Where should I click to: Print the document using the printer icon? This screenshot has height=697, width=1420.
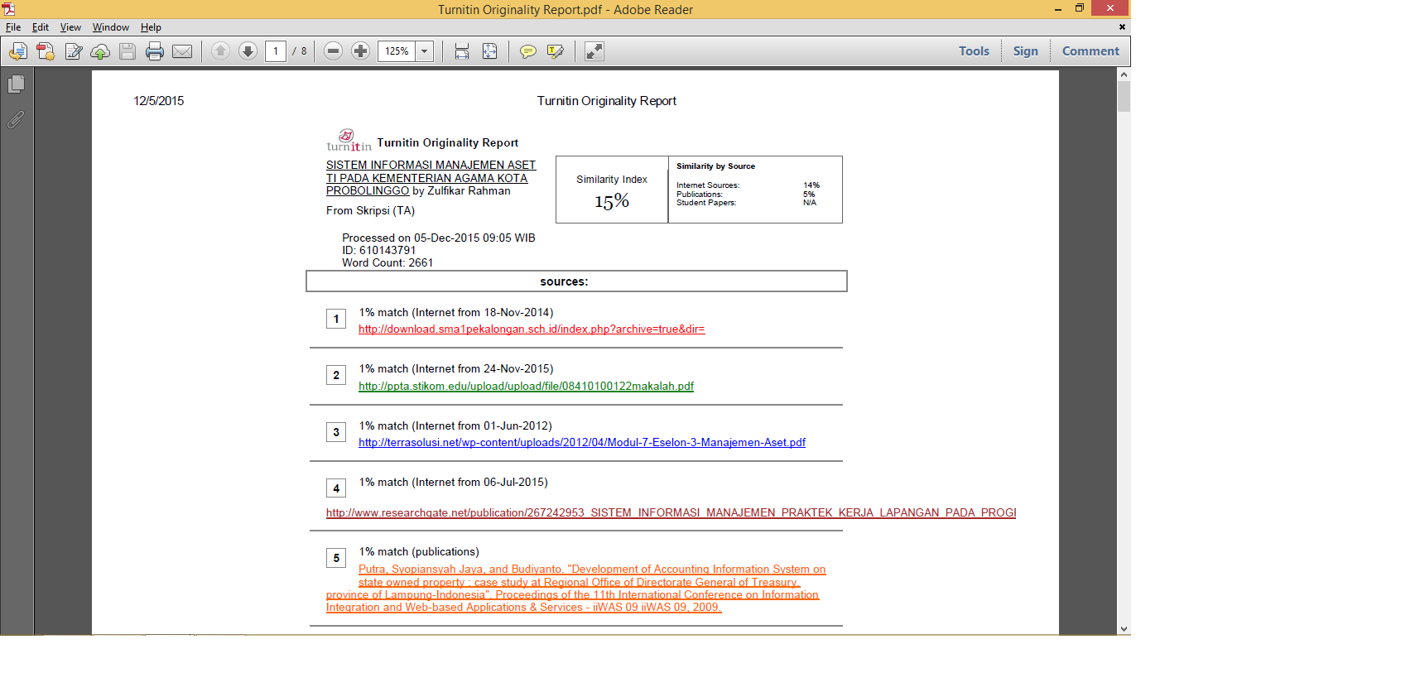pyautogui.click(x=155, y=51)
